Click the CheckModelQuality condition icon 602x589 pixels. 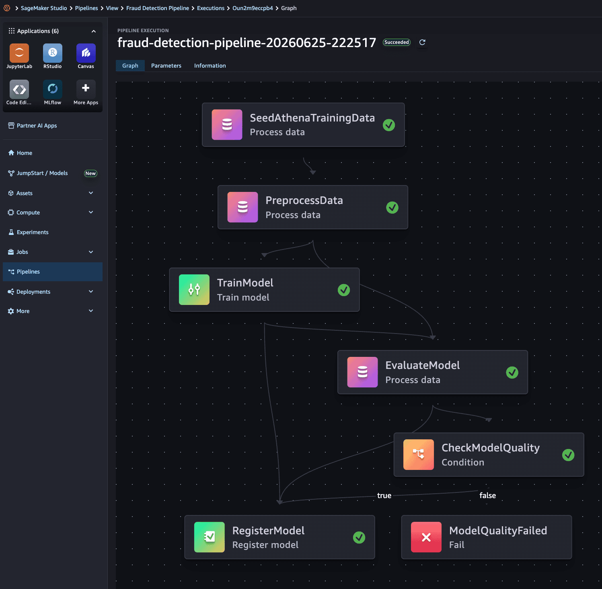[x=419, y=455]
